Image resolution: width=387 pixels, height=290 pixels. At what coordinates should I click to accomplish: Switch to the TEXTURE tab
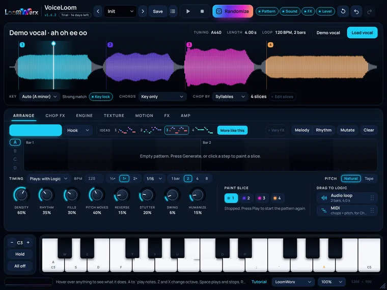click(x=114, y=115)
